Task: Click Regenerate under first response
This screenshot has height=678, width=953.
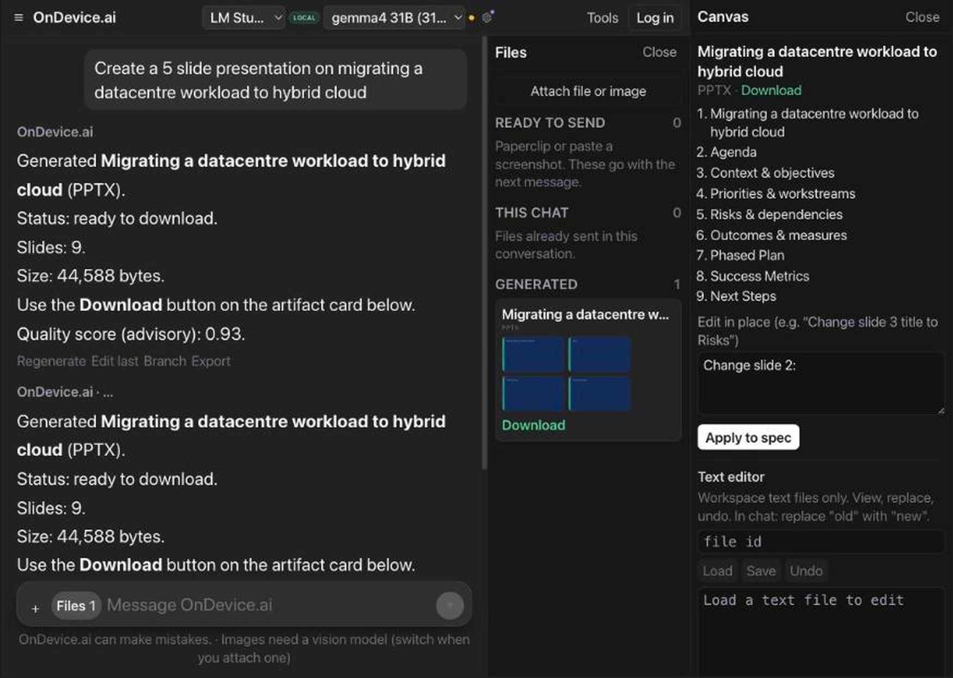Action: pyautogui.click(x=51, y=361)
